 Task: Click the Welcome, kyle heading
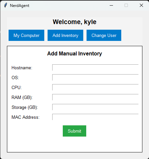75,22
